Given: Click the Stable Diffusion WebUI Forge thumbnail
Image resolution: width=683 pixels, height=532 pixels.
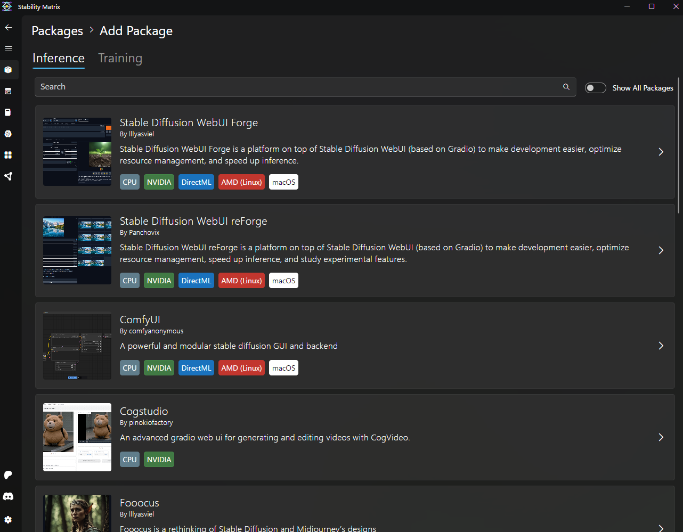Looking at the screenshot, I should point(77,152).
